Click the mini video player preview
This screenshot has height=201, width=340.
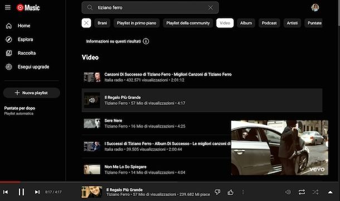pyautogui.click(x=279, y=147)
